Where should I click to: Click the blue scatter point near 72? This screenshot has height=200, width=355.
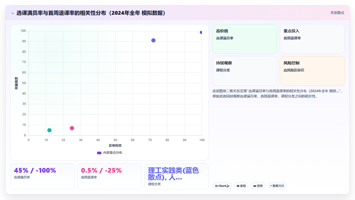point(153,40)
